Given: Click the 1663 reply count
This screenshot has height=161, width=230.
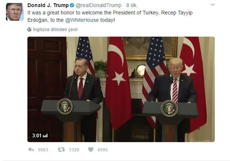Looking at the screenshot, I should tap(43, 150).
